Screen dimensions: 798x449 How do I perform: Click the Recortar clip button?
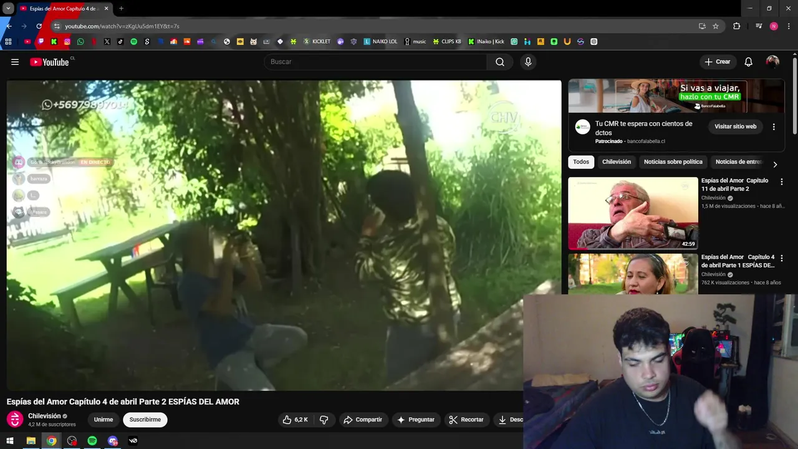click(x=466, y=420)
